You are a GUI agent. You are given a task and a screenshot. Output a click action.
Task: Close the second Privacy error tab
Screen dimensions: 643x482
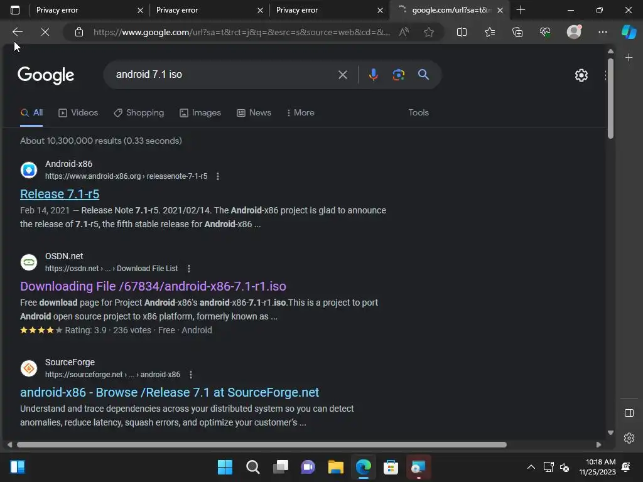(x=260, y=10)
